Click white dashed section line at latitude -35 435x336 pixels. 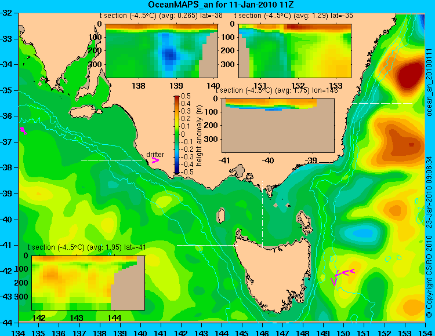point(382,103)
